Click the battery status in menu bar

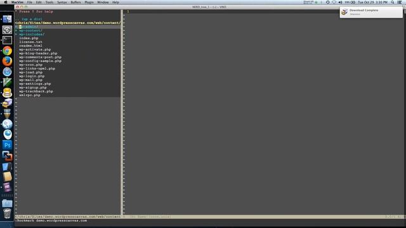[350, 2]
